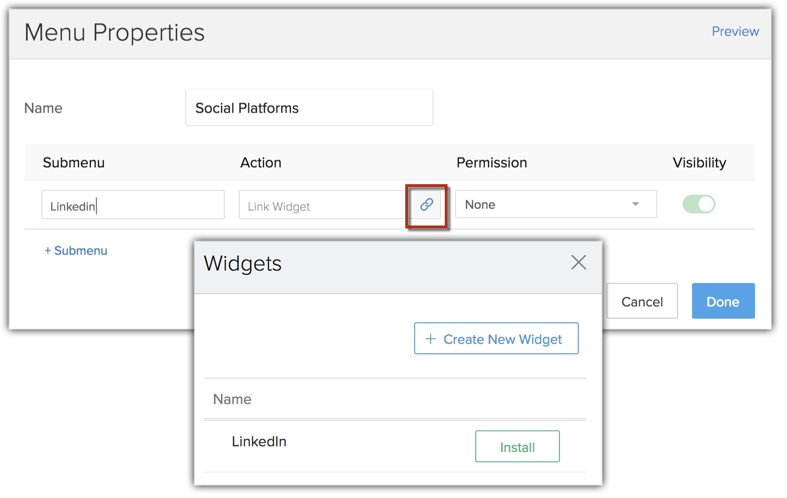This screenshot has height=498, width=787.
Task: Click the plus icon beside Create New Widget
Action: (x=431, y=339)
